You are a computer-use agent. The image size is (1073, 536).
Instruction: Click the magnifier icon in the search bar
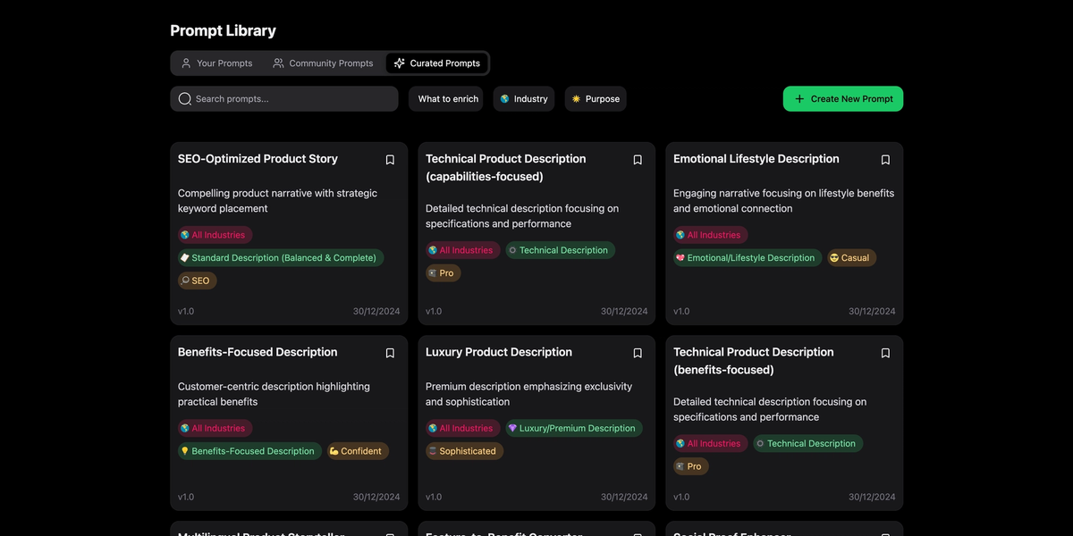tap(184, 98)
